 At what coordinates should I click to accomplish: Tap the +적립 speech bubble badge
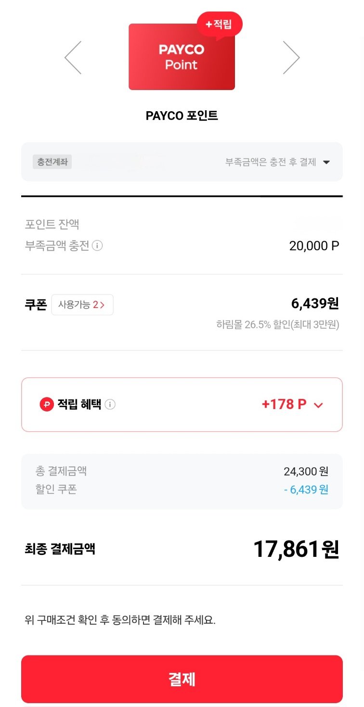pos(220,25)
